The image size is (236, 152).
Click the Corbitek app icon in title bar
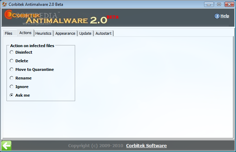click(x=4, y=4)
